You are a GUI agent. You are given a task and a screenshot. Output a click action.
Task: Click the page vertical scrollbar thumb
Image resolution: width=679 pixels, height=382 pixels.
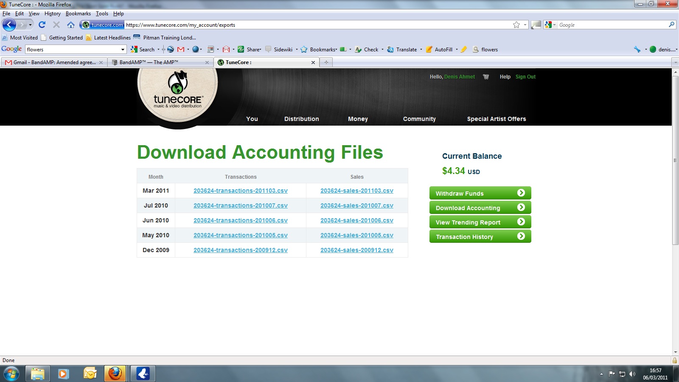(675, 160)
